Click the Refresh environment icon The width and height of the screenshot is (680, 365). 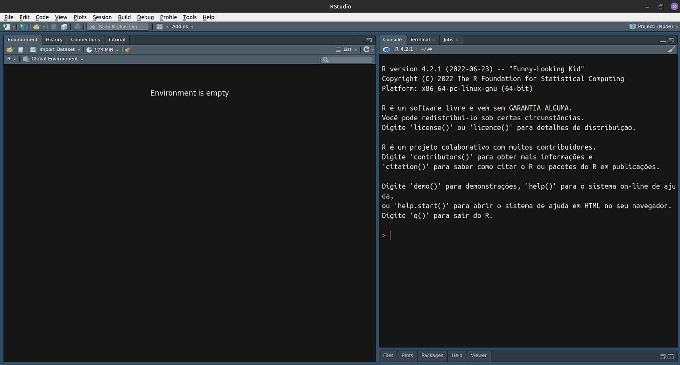click(x=367, y=49)
